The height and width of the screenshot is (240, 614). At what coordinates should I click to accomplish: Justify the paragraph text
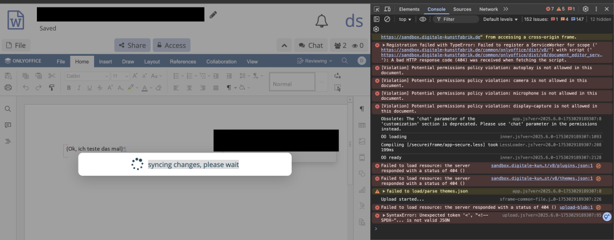click(216, 88)
